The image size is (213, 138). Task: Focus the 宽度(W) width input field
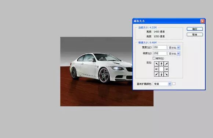(160, 47)
